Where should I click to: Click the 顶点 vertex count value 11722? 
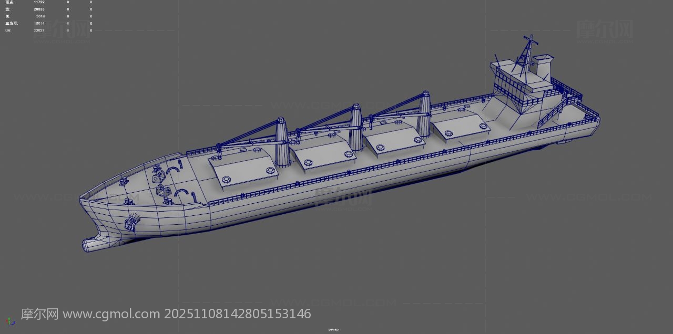(x=39, y=2)
